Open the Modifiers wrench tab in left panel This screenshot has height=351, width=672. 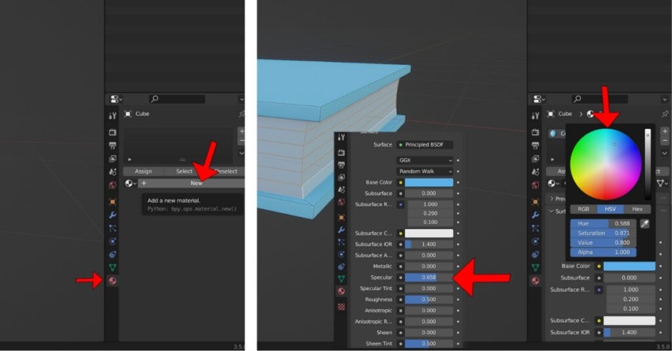click(x=112, y=215)
